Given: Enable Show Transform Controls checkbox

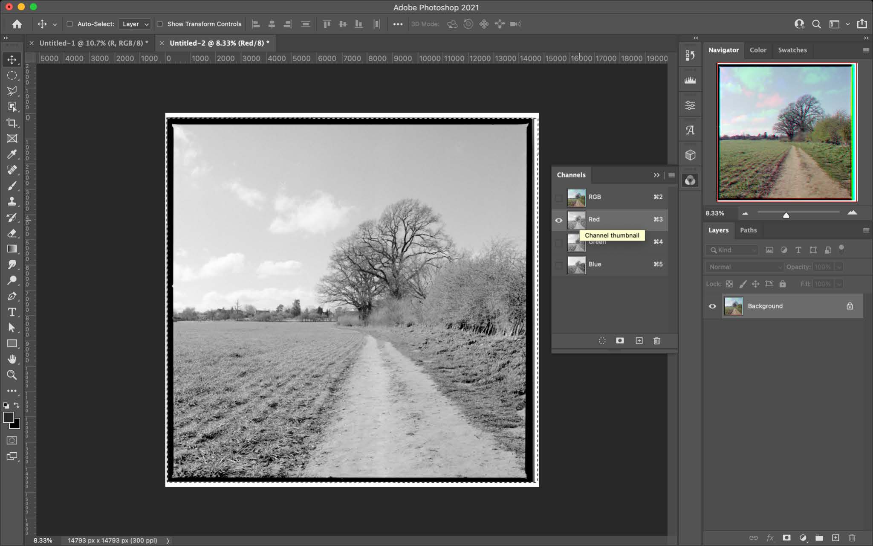Looking at the screenshot, I should coord(160,24).
